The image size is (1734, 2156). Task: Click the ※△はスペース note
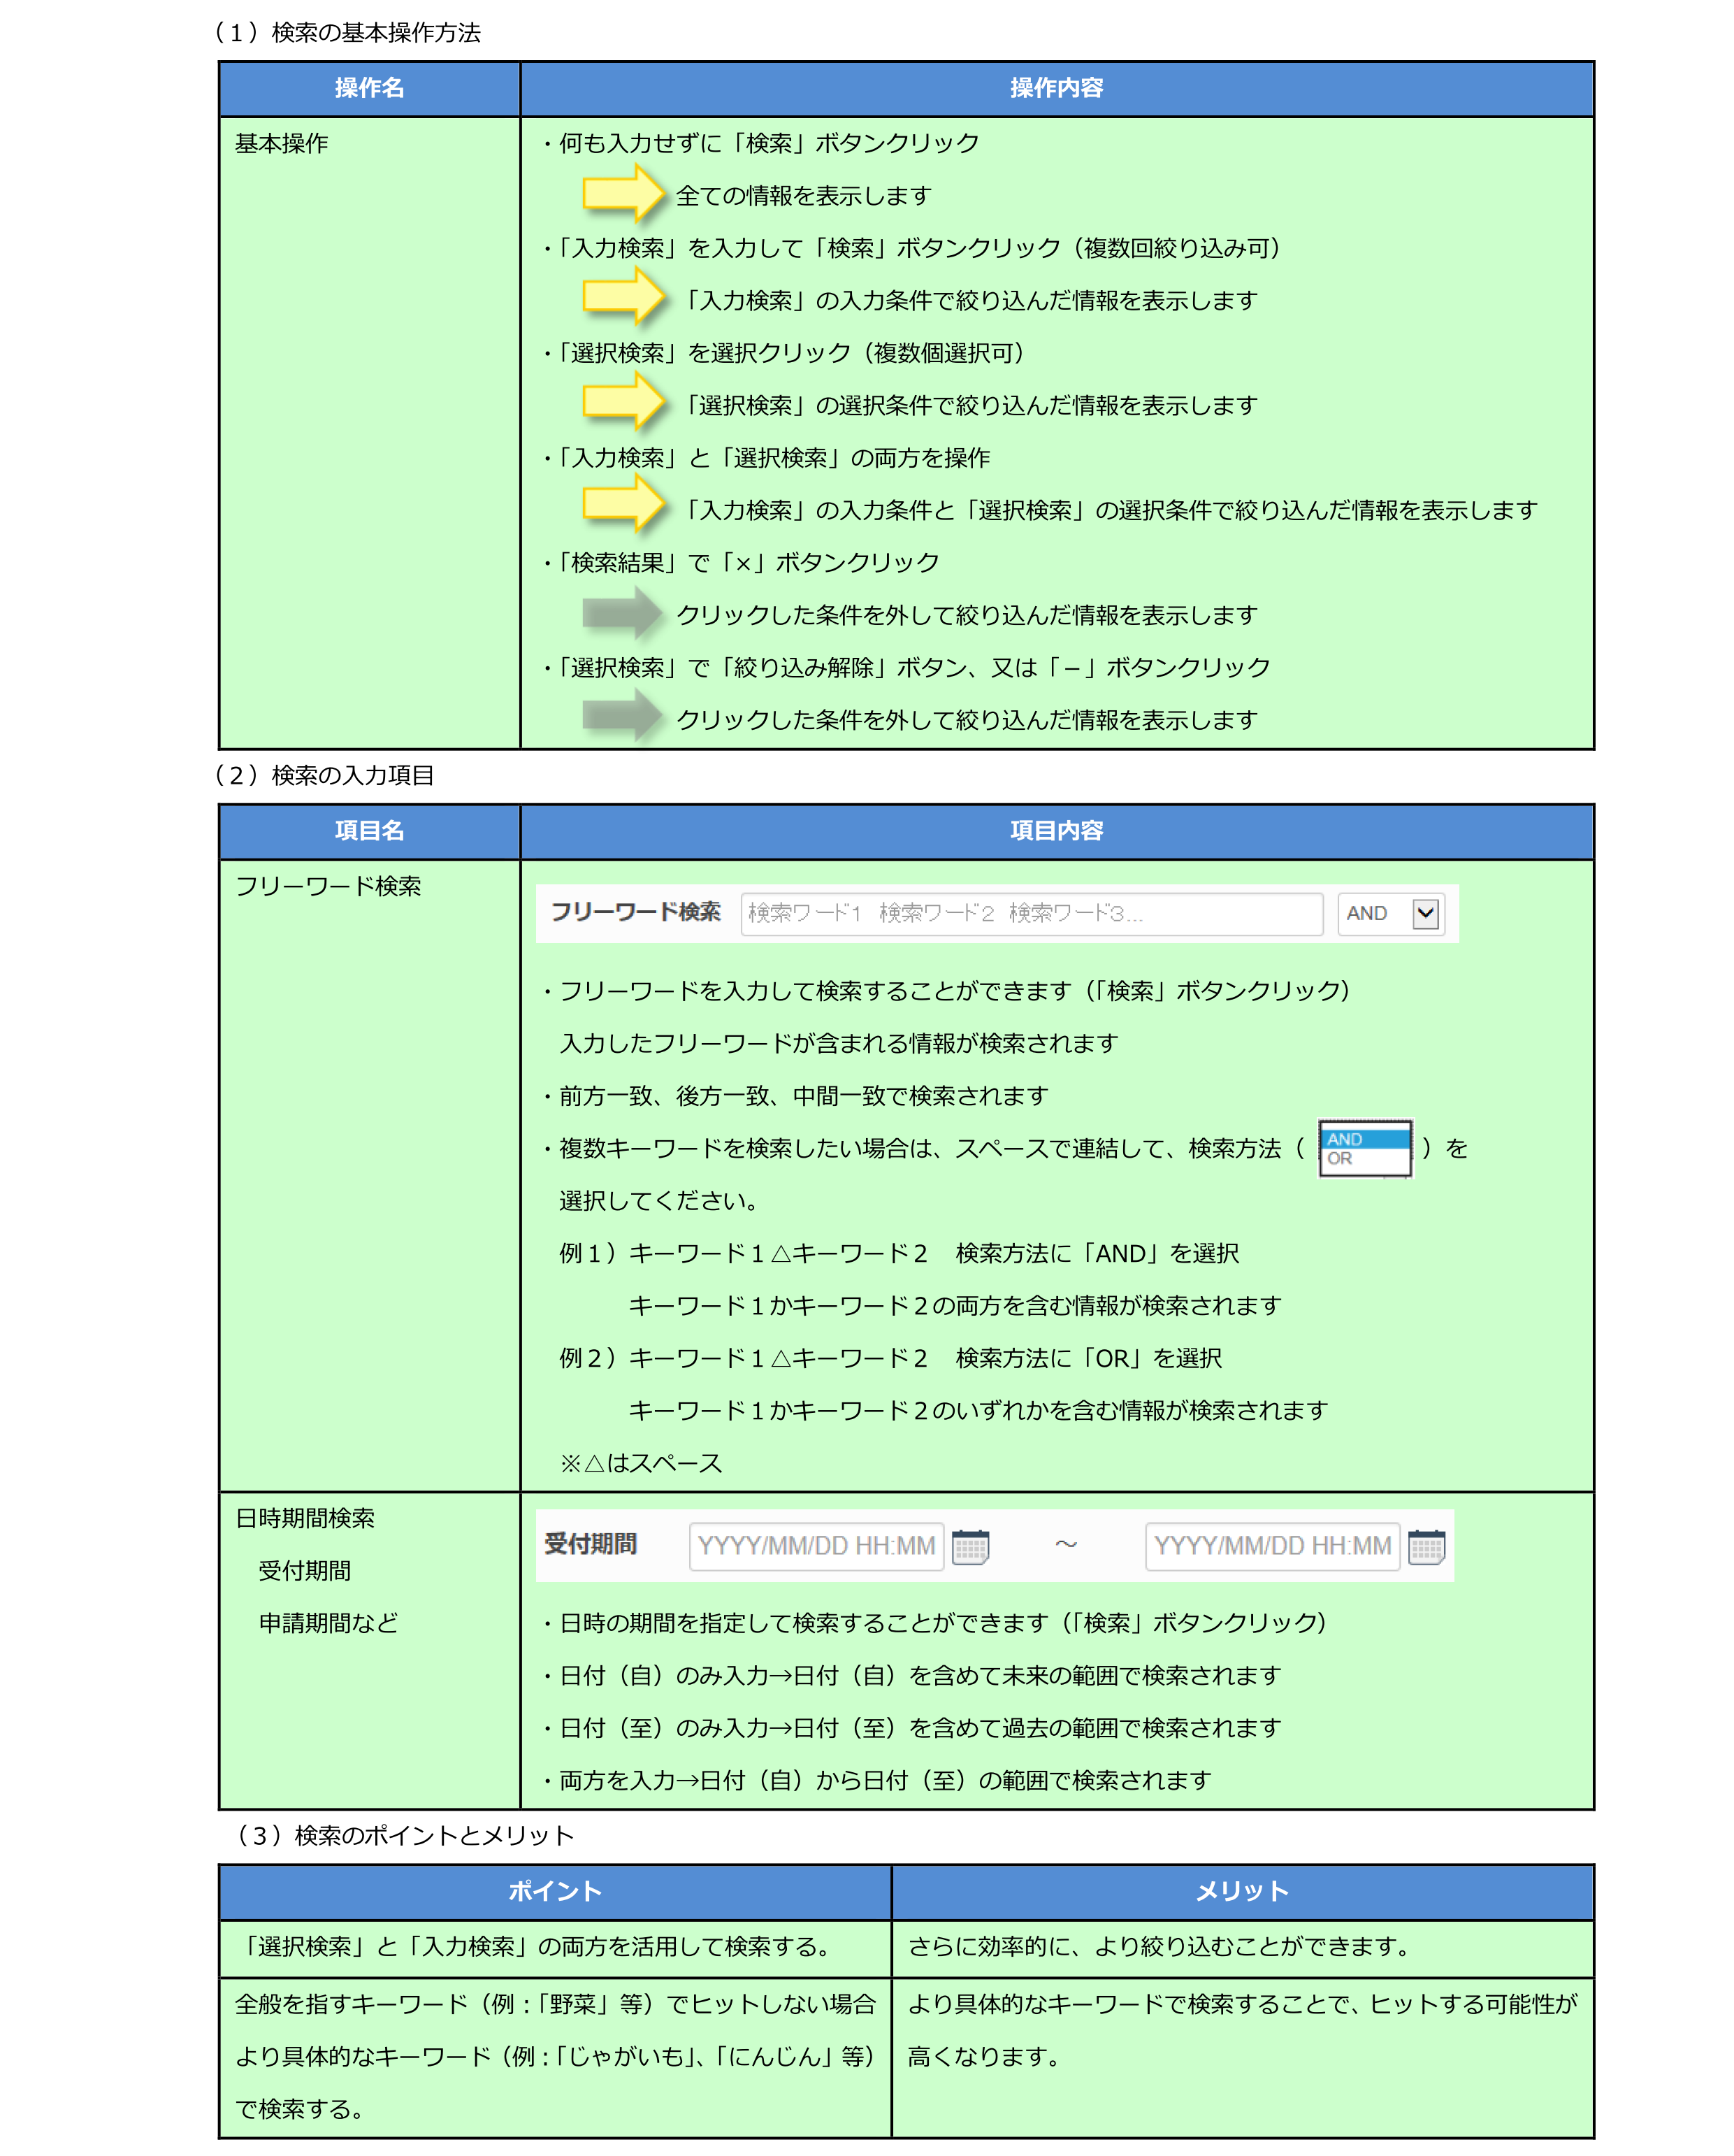point(641,1464)
